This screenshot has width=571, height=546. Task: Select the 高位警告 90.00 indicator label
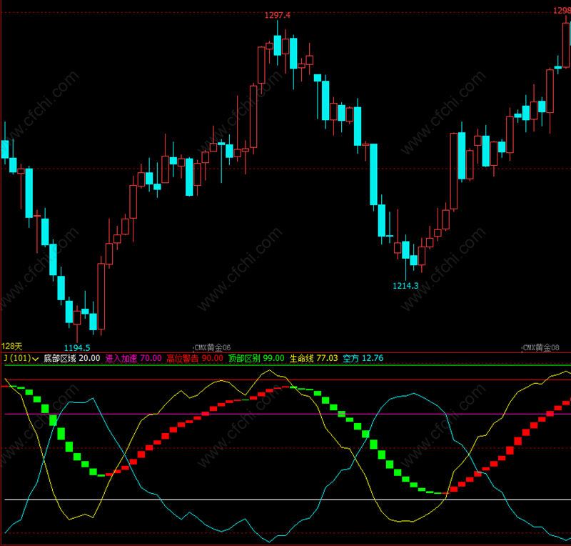pyautogui.click(x=195, y=358)
